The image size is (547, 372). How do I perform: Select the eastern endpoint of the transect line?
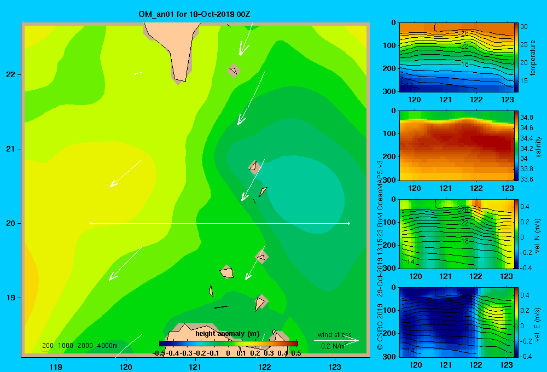349,223
